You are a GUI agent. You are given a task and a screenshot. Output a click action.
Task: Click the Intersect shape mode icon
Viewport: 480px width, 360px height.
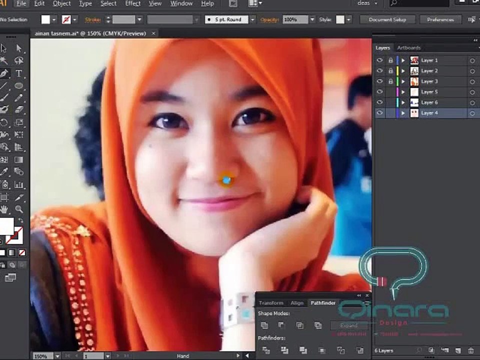pos(299,325)
